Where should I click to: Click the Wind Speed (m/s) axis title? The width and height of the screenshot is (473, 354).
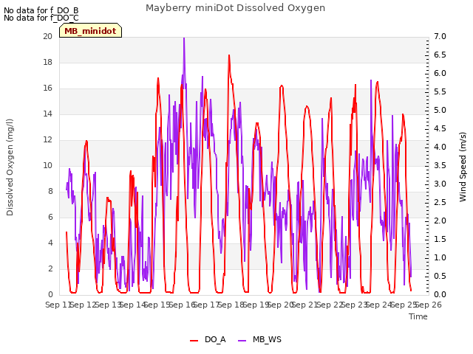click(463, 167)
